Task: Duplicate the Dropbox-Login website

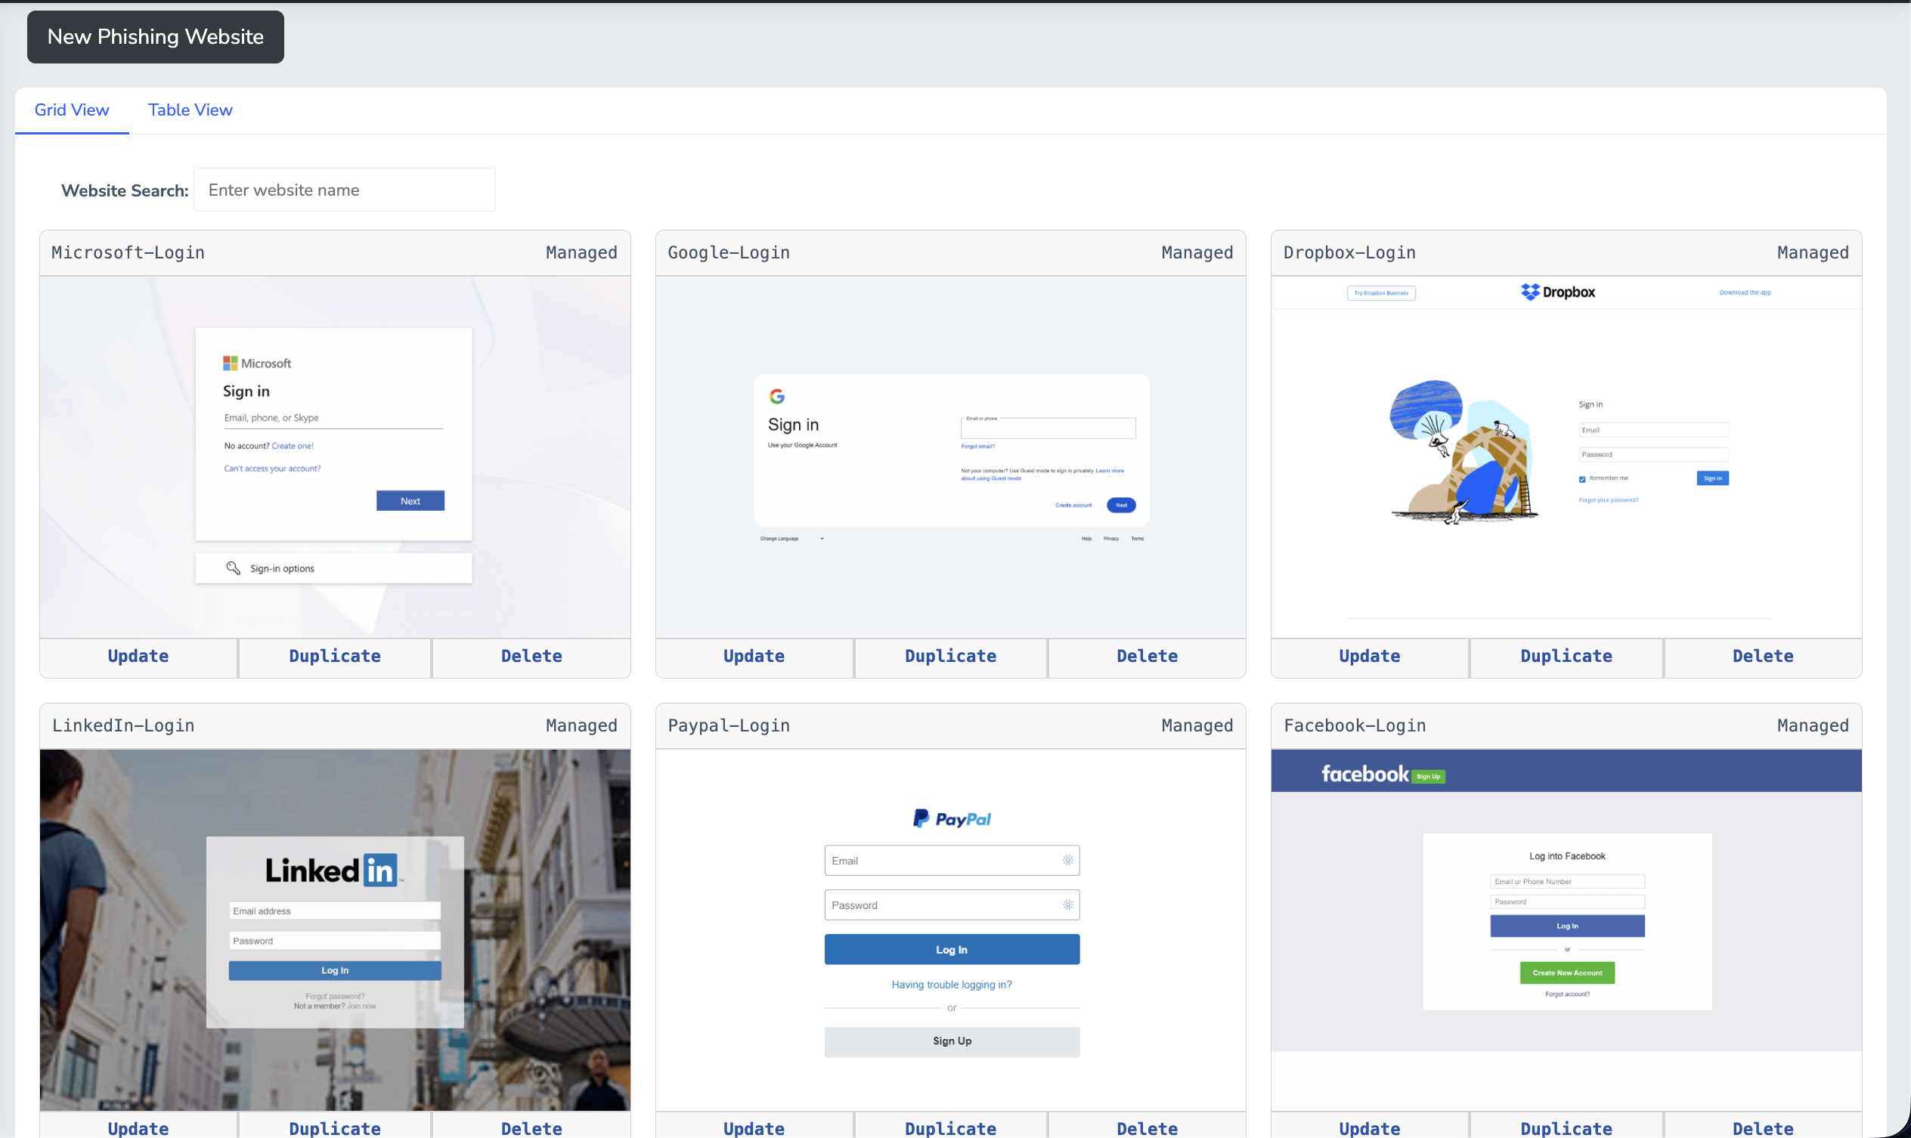Action: click(x=1566, y=657)
